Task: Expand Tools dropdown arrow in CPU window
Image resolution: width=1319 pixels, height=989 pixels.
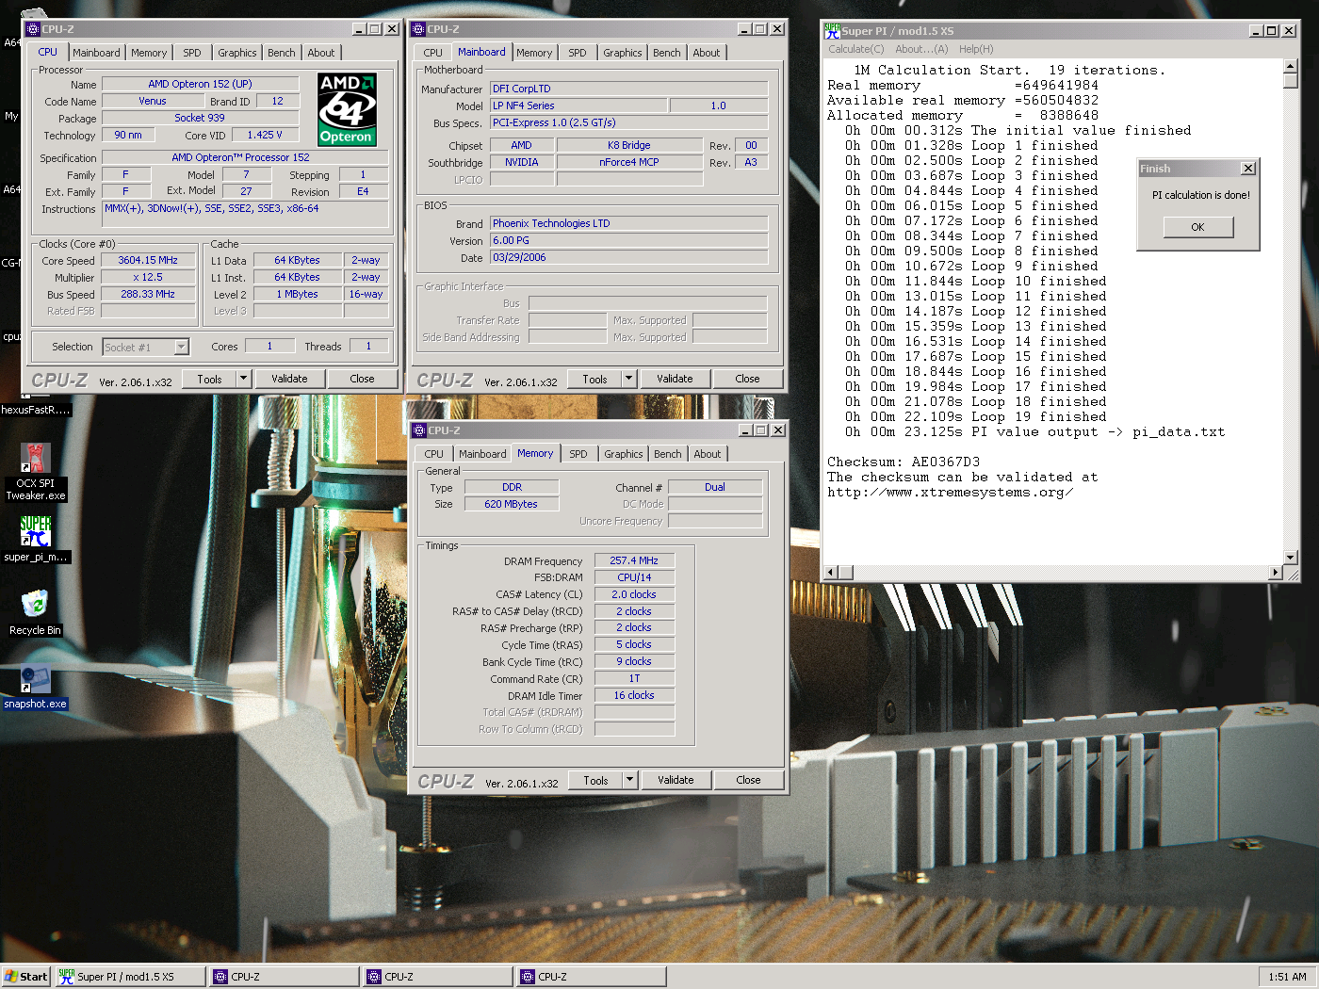Action: (243, 379)
